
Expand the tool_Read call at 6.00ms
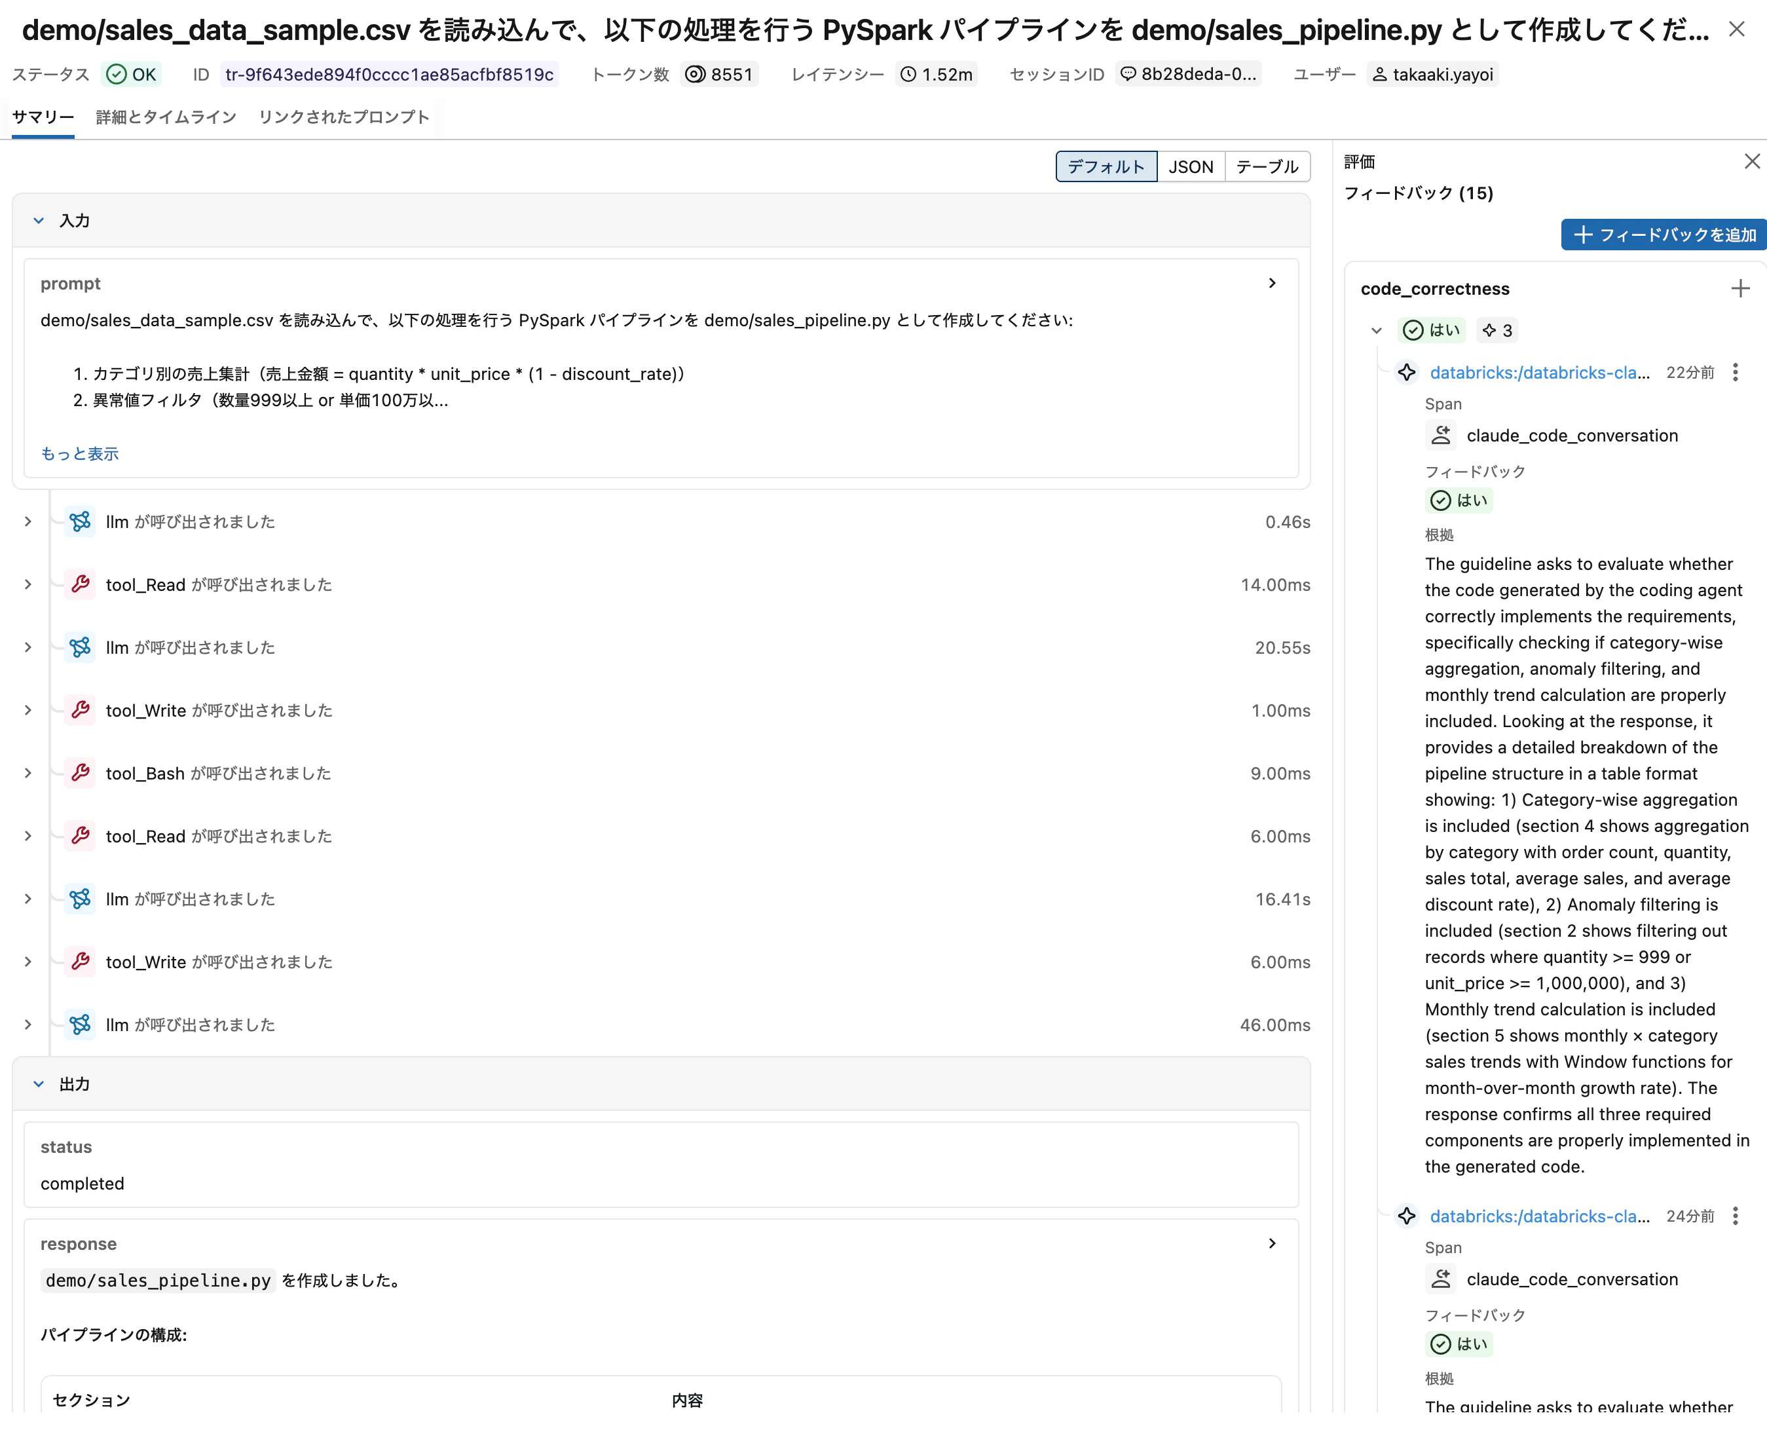pyautogui.click(x=28, y=835)
